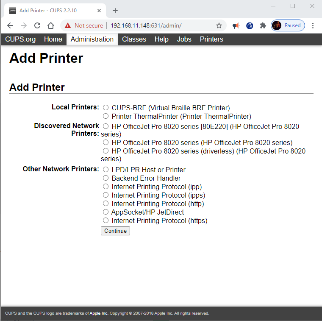Open the megaphone extension icon
This screenshot has height=321, width=322.
236,26
